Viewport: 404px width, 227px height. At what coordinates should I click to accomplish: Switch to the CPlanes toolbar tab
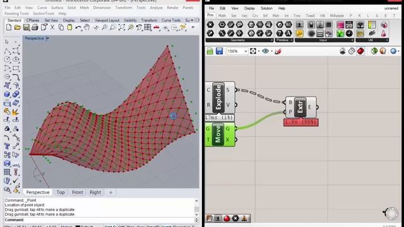click(33, 20)
